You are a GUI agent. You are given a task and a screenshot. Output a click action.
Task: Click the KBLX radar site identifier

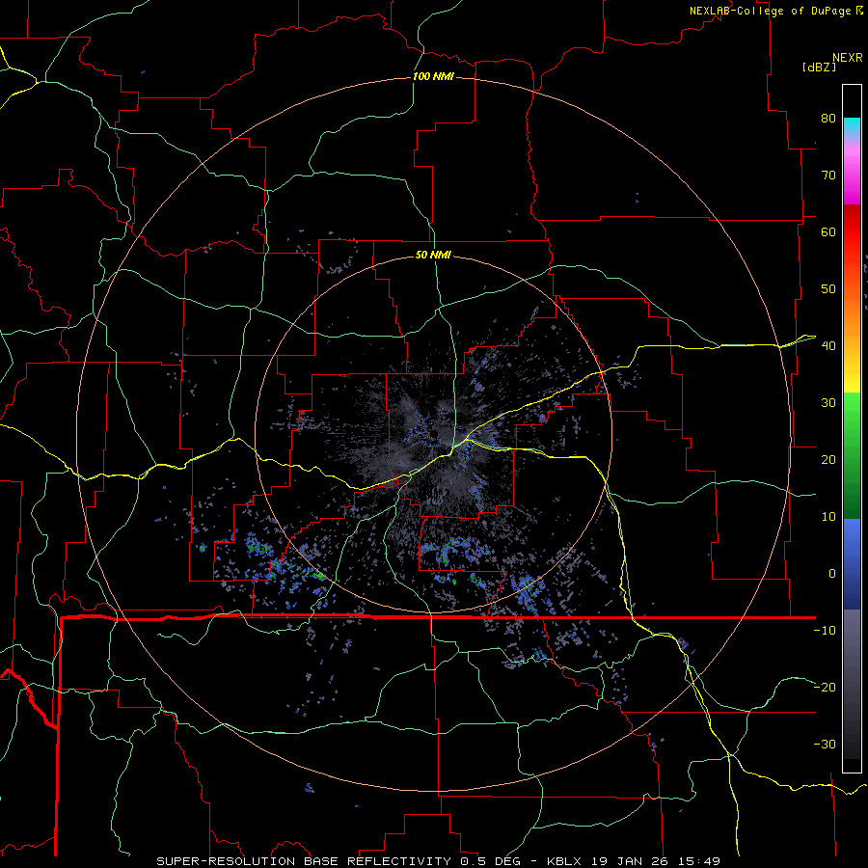coord(564,861)
